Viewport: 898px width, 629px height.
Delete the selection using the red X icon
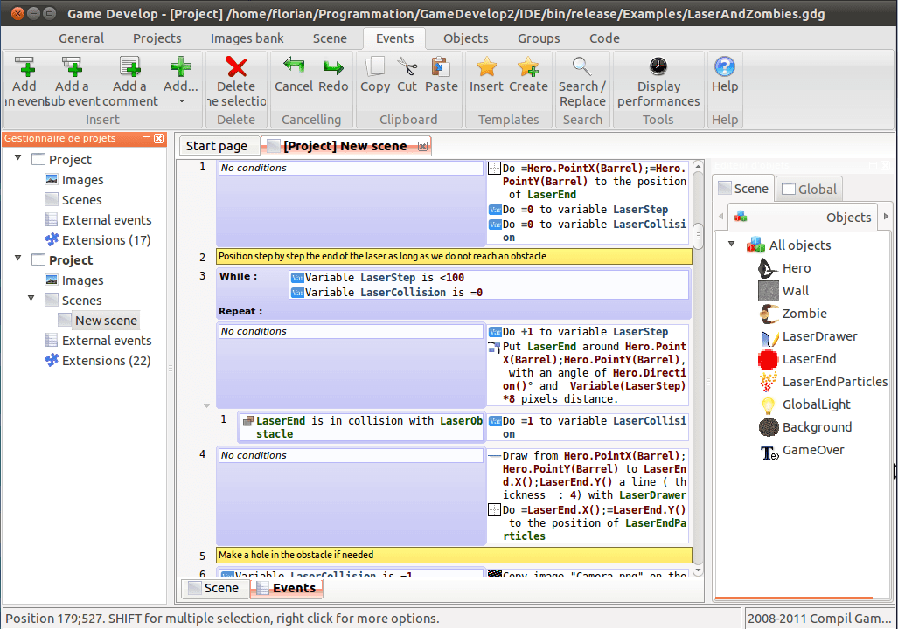235,68
